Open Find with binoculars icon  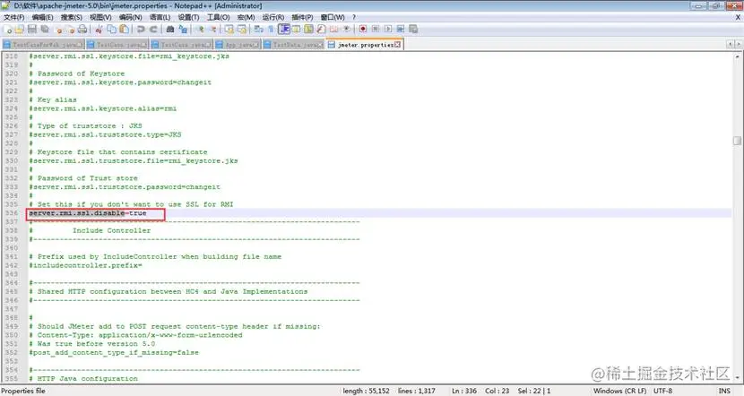coord(170,30)
